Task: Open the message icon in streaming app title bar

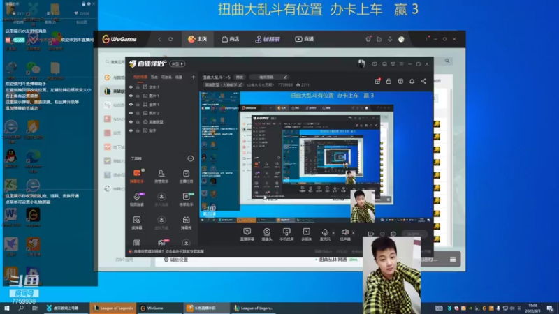Action: tap(375, 64)
